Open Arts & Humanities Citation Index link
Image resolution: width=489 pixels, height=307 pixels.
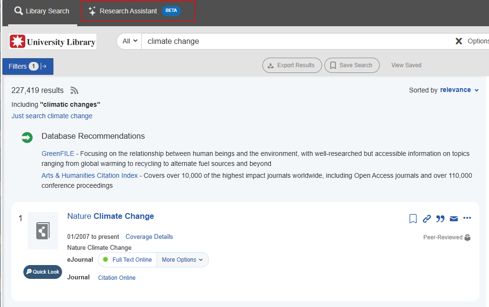click(x=90, y=175)
